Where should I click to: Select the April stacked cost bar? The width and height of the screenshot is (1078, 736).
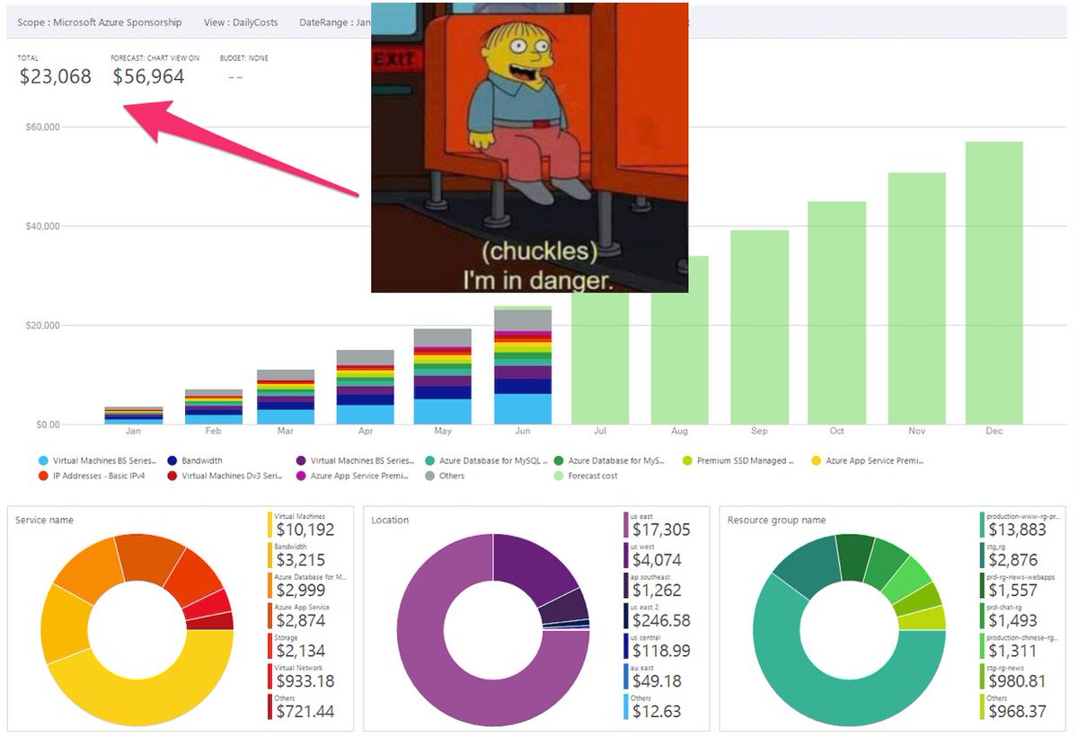pos(366,387)
